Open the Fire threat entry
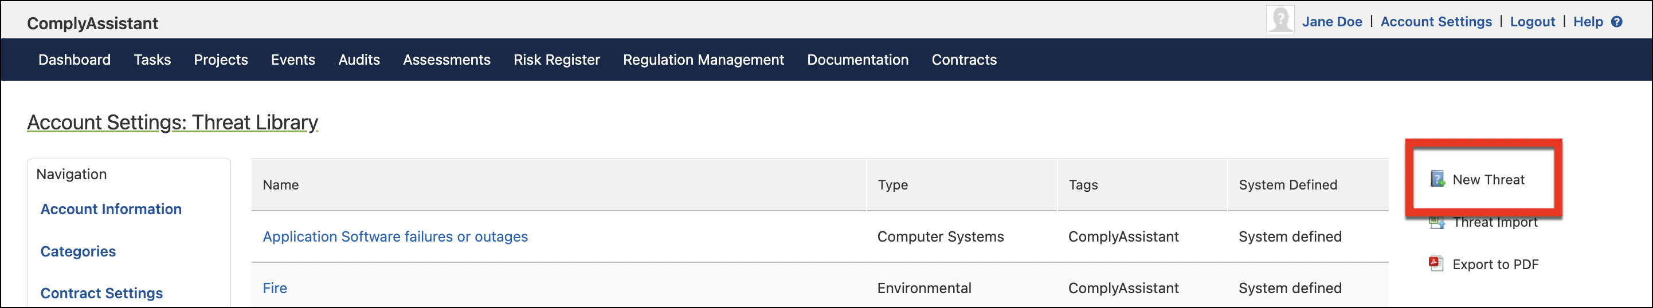Screen dimensions: 1653x308 coord(275,288)
